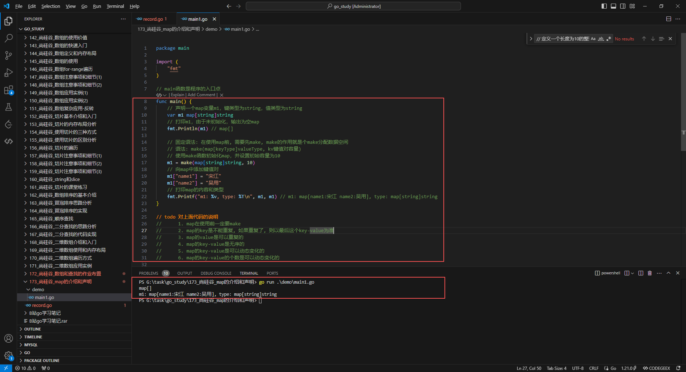686x372 pixels.
Task: Open Run and Debug view
Action: (9, 73)
